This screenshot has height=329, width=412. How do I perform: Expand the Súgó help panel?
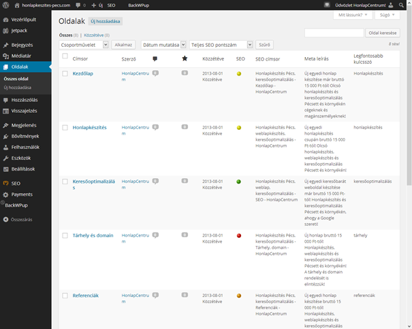tap(387, 15)
